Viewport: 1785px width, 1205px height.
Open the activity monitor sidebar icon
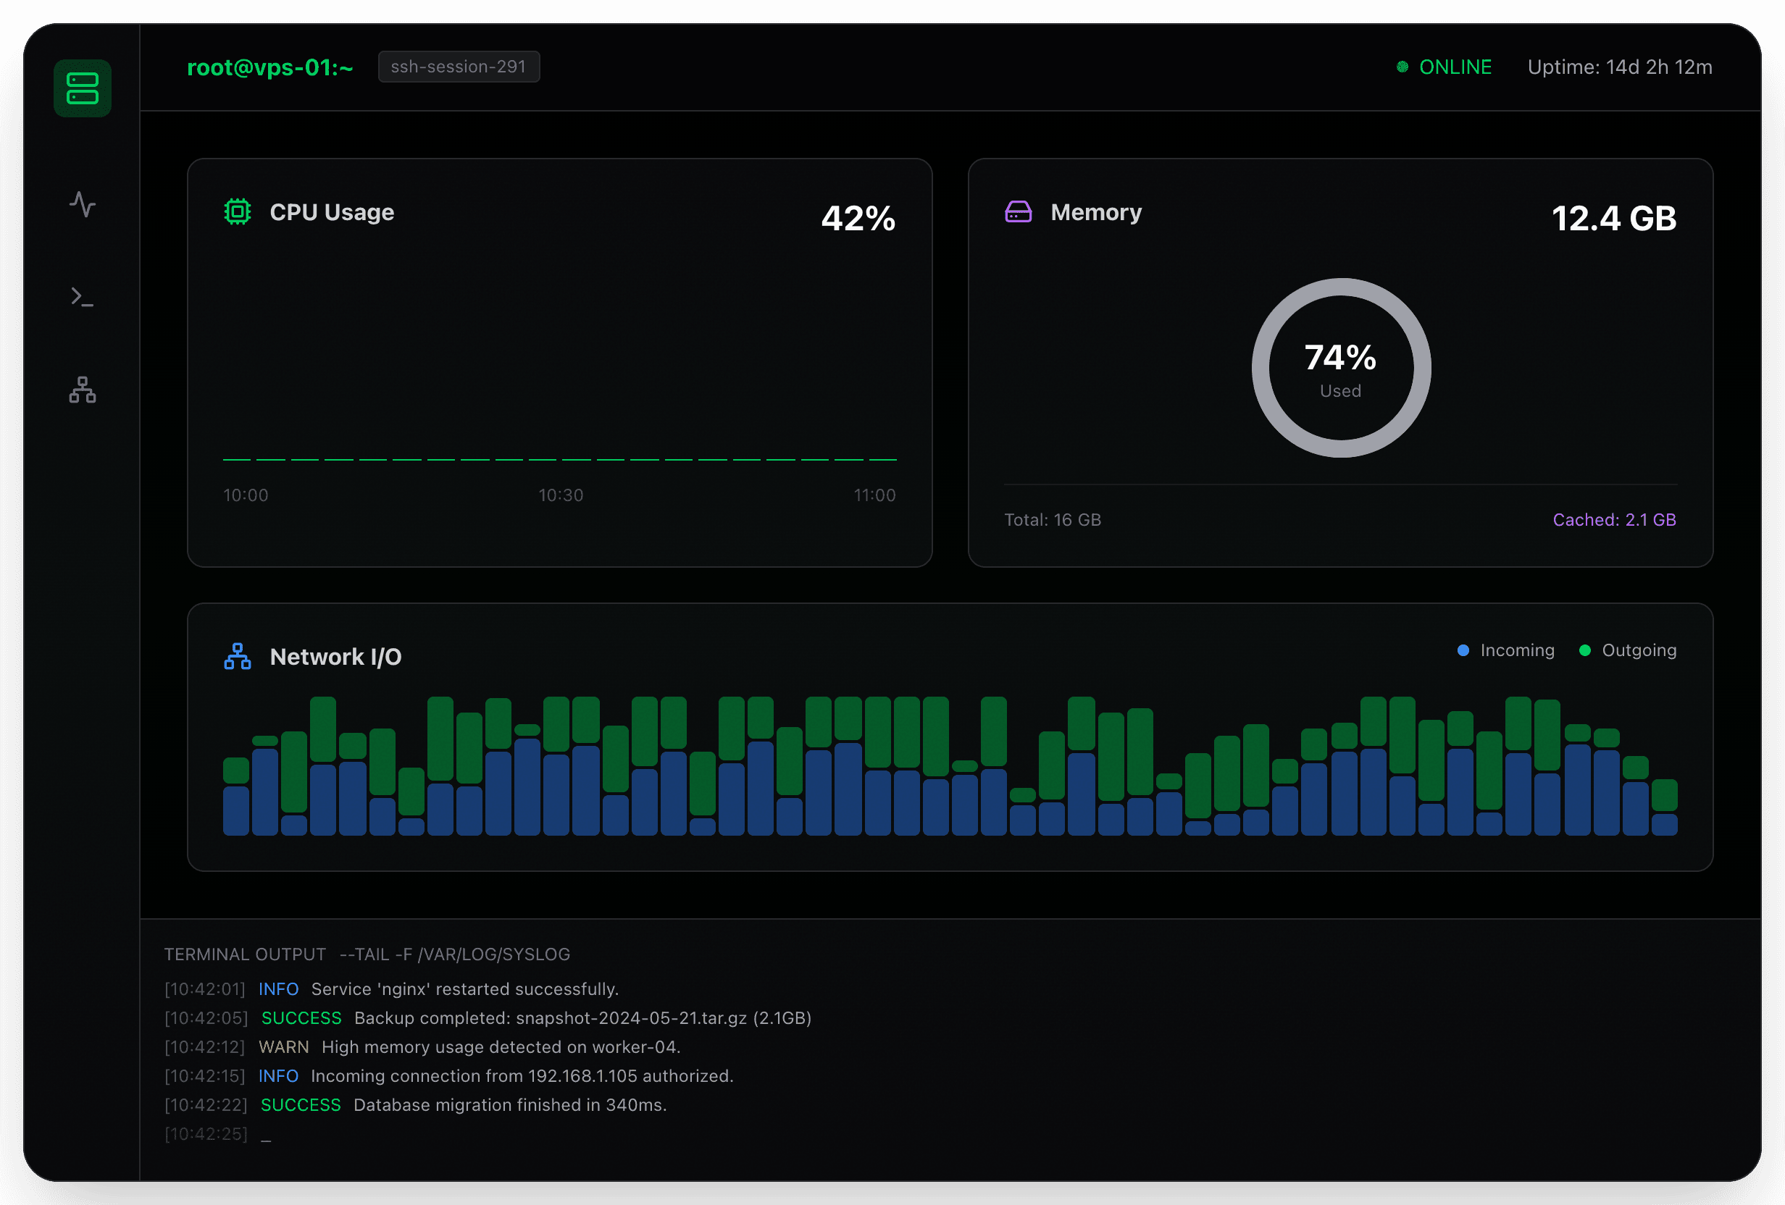pyautogui.click(x=82, y=205)
